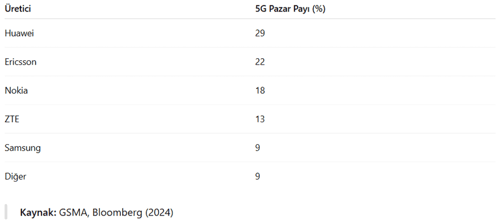Click Huawei's market share value 29
Image resolution: width=496 pixels, height=224 pixels.
click(x=260, y=33)
